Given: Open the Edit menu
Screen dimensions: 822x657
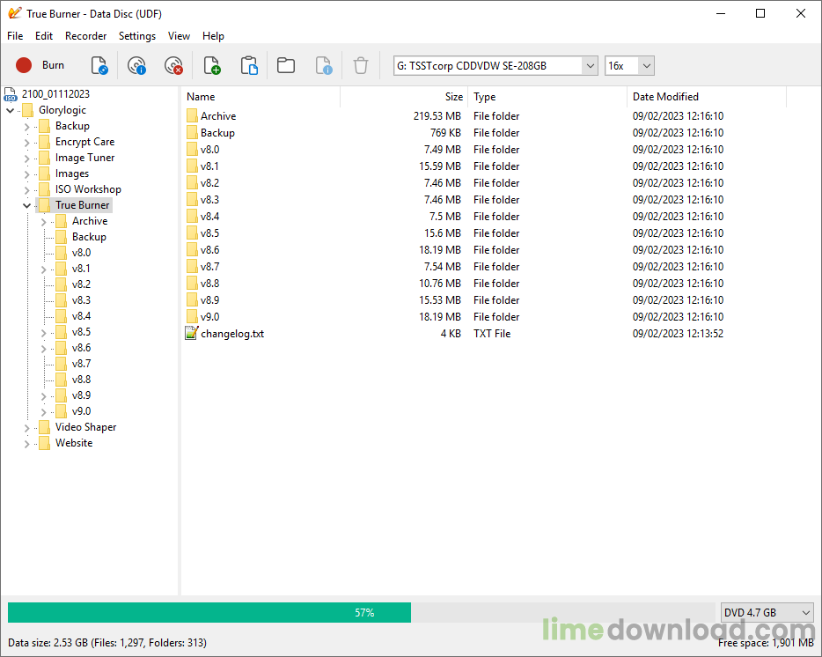Looking at the screenshot, I should [44, 36].
